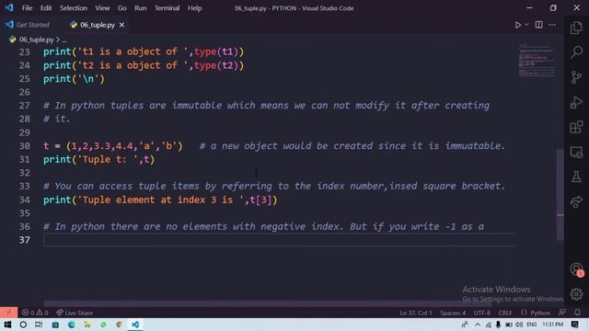Viewport: 589px width, 331px height.
Task: Open the File menu
Action: click(27, 8)
